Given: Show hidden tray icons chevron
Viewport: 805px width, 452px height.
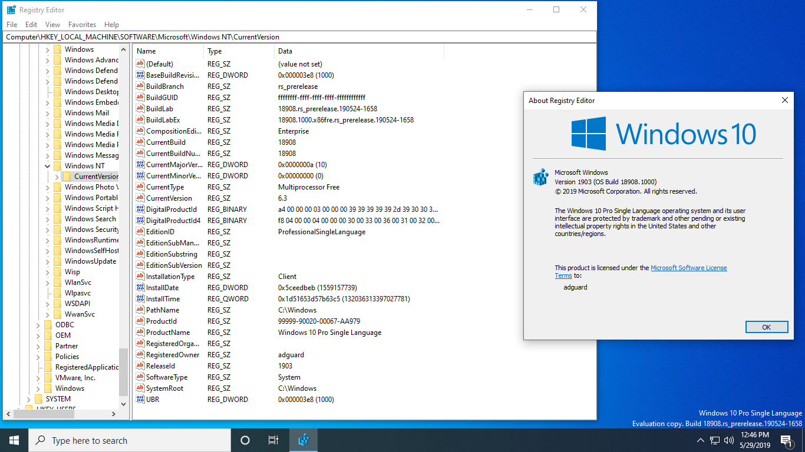Looking at the screenshot, I should pos(701,440).
